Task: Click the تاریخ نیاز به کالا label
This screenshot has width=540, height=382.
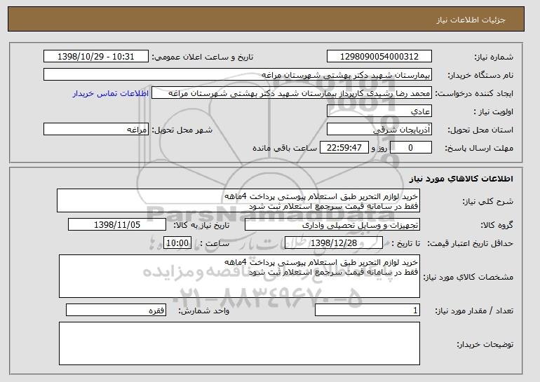Action: [x=201, y=225]
